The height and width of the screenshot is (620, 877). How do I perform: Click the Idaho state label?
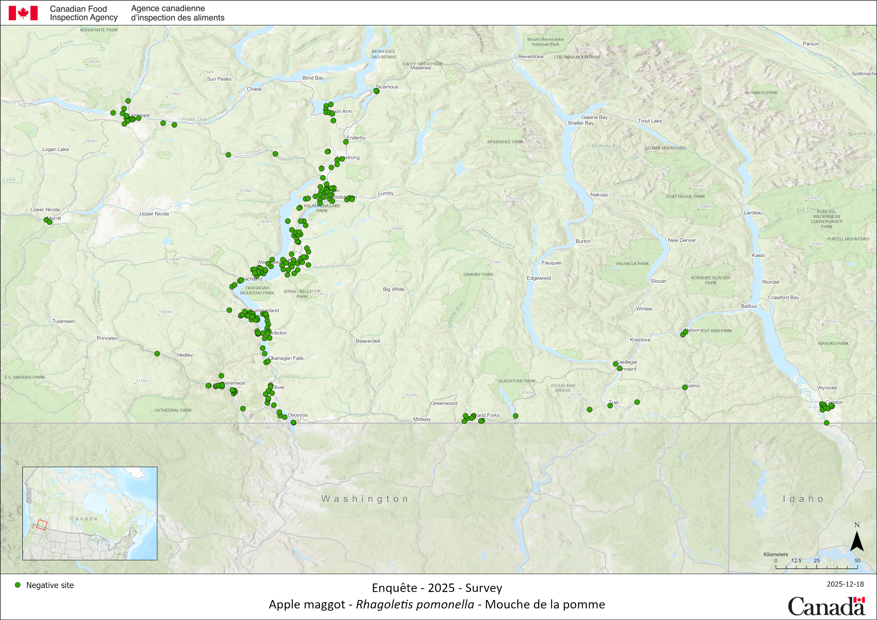pyautogui.click(x=803, y=498)
